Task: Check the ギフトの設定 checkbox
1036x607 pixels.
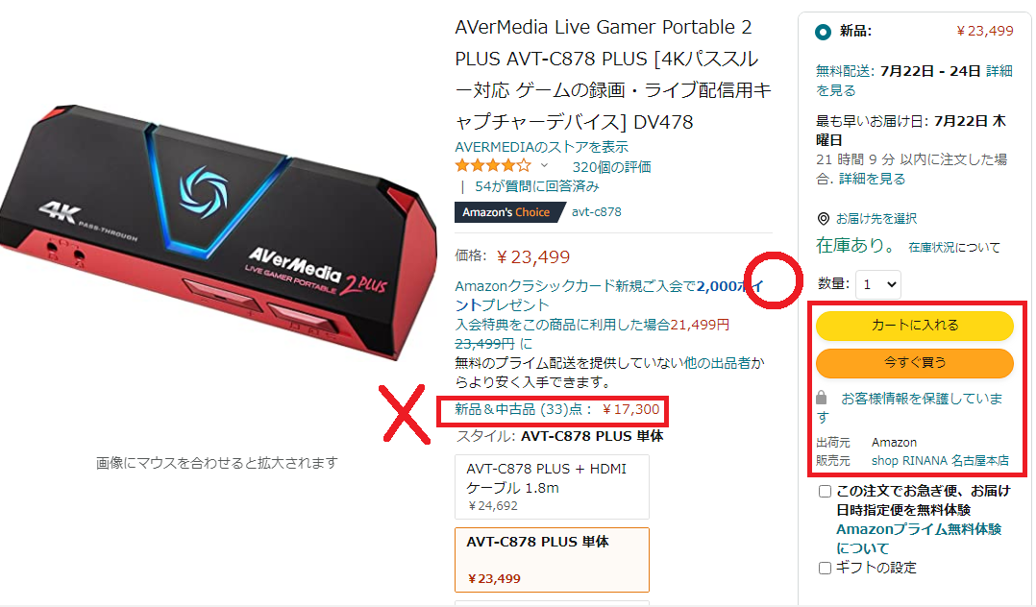Action: (x=825, y=568)
